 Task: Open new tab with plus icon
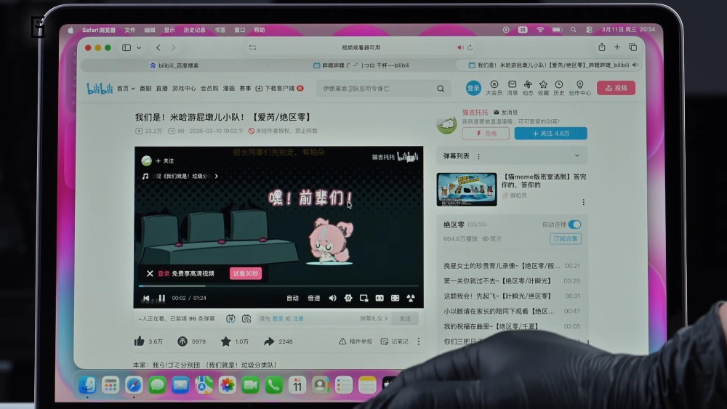point(617,47)
